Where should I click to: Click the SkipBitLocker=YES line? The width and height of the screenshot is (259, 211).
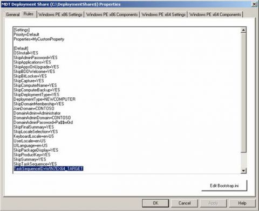point(30,76)
